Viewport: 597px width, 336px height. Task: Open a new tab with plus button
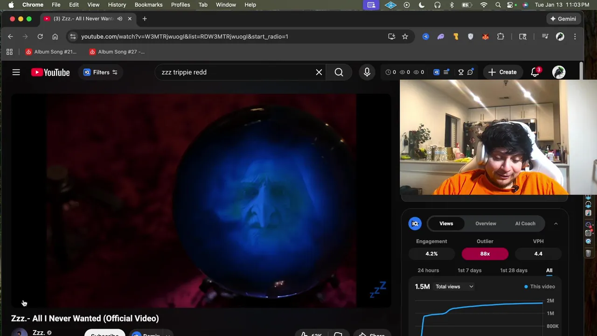(145, 19)
